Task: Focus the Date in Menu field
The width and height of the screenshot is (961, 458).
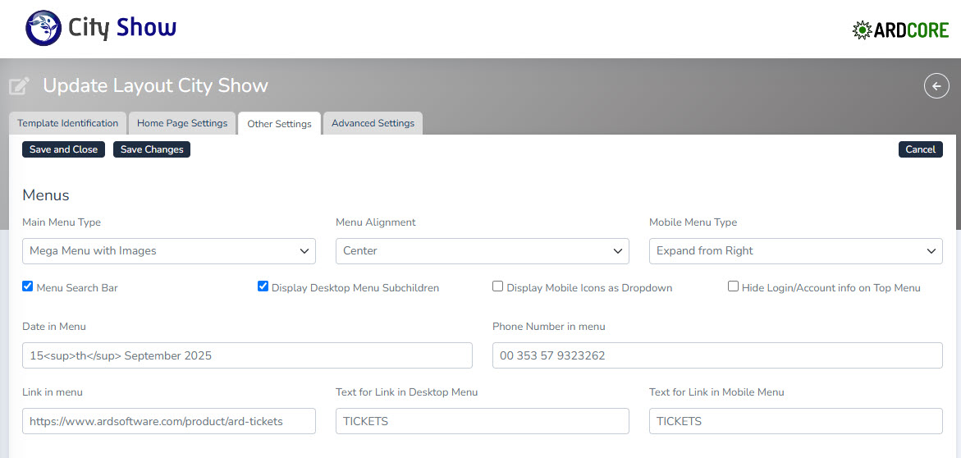Action: 247,355
